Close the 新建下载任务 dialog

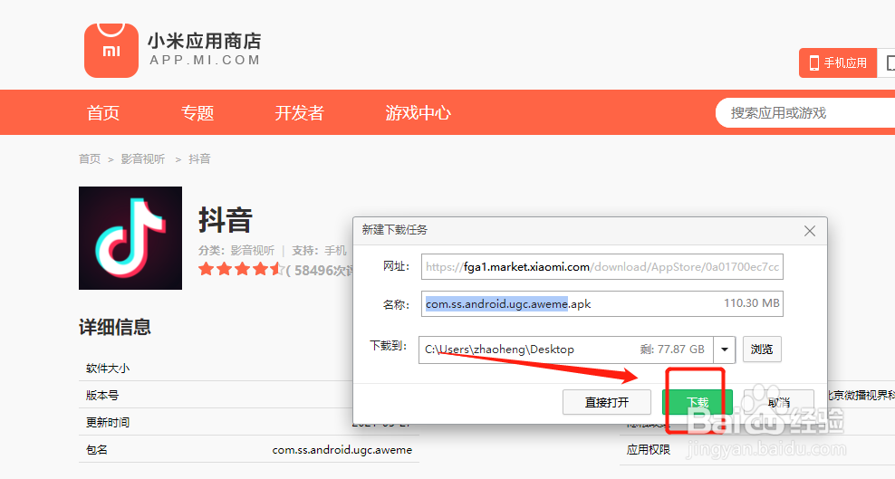click(x=809, y=231)
